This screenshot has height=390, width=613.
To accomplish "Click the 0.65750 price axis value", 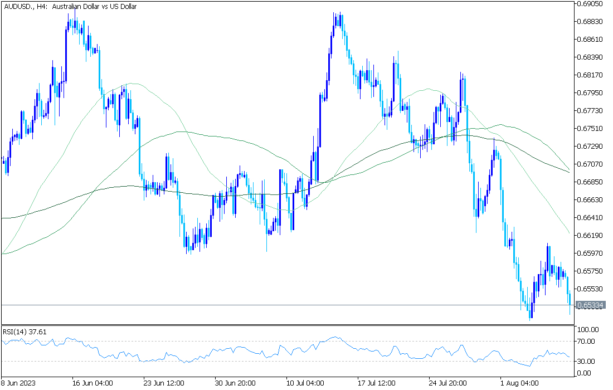I will coord(590,271).
